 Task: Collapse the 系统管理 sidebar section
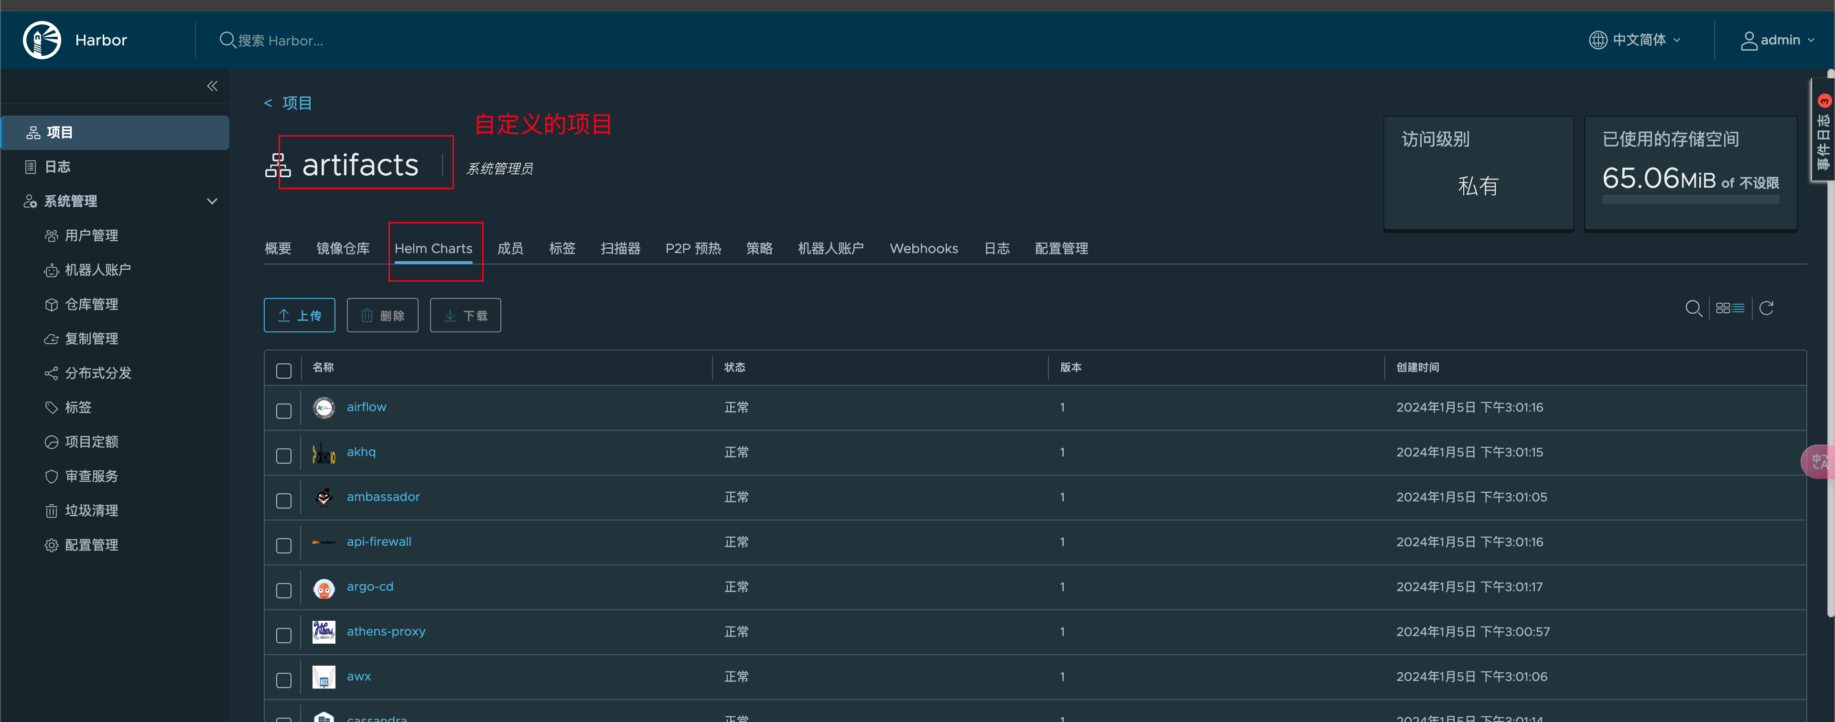point(212,202)
